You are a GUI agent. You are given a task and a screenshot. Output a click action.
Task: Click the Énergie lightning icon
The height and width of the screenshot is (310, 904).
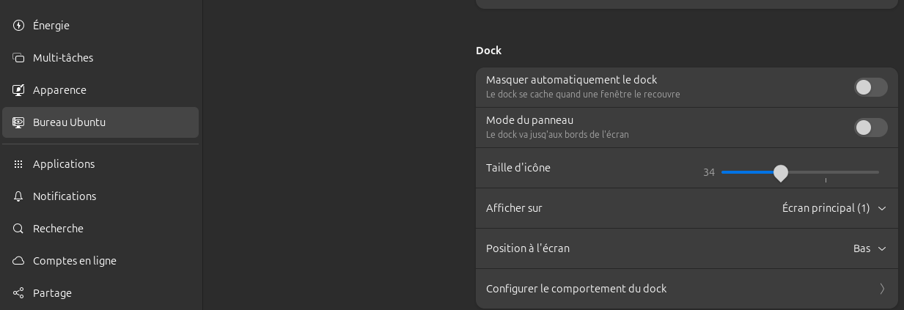pyautogui.click(x=18, y=26)
